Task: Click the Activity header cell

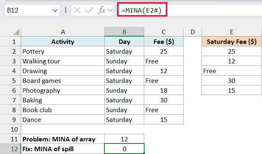Action: coord(63,41)
